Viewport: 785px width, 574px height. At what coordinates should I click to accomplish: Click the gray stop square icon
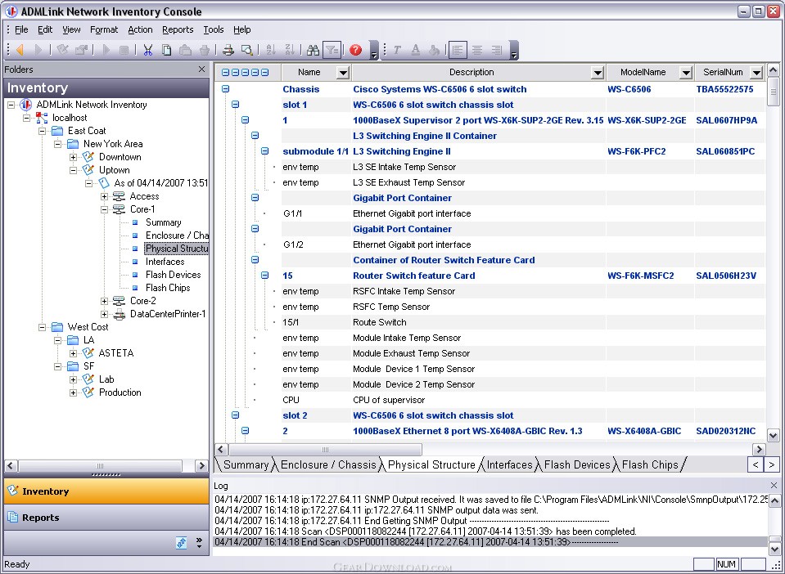(124, 50)
